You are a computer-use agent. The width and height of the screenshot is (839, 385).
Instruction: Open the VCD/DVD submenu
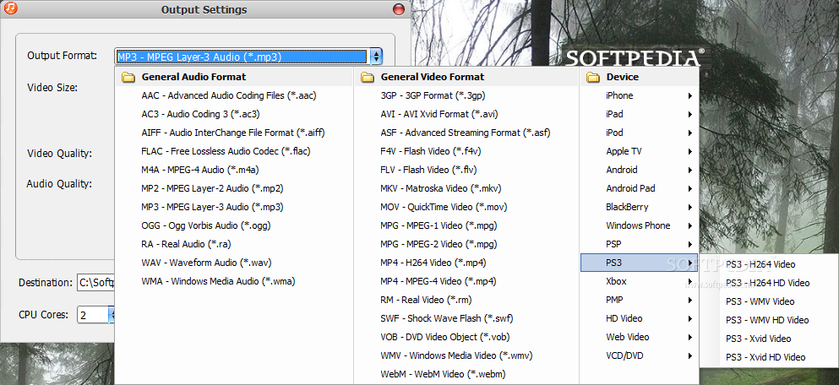640,355
